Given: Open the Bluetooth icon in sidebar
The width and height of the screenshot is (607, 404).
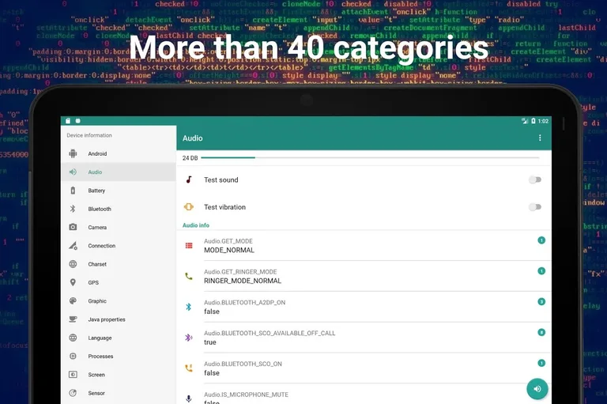Looking at the screenshot, I should point(73,209).
